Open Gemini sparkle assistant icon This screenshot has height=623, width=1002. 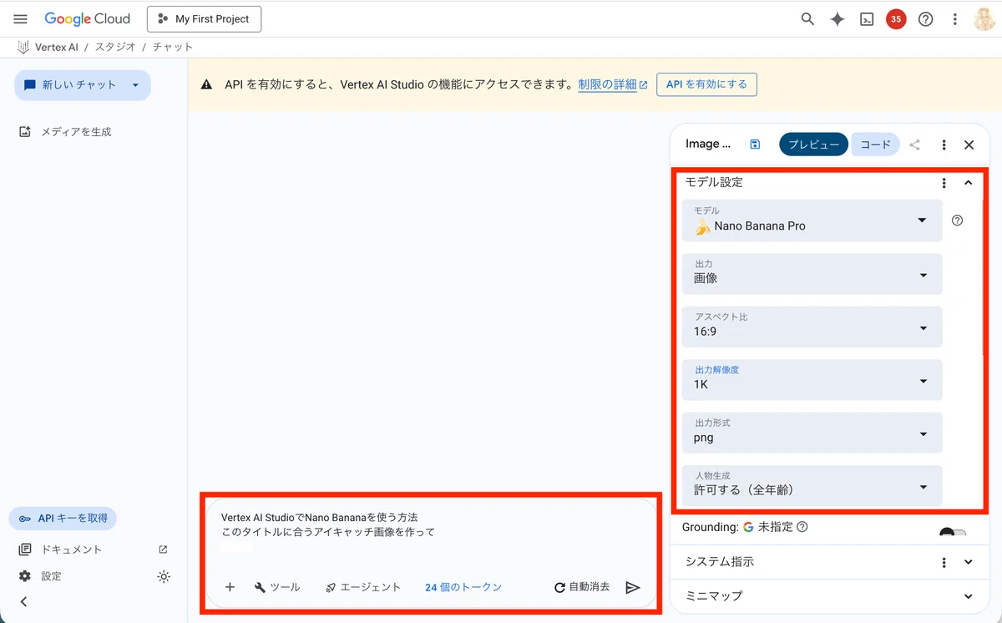click(838, 19)
